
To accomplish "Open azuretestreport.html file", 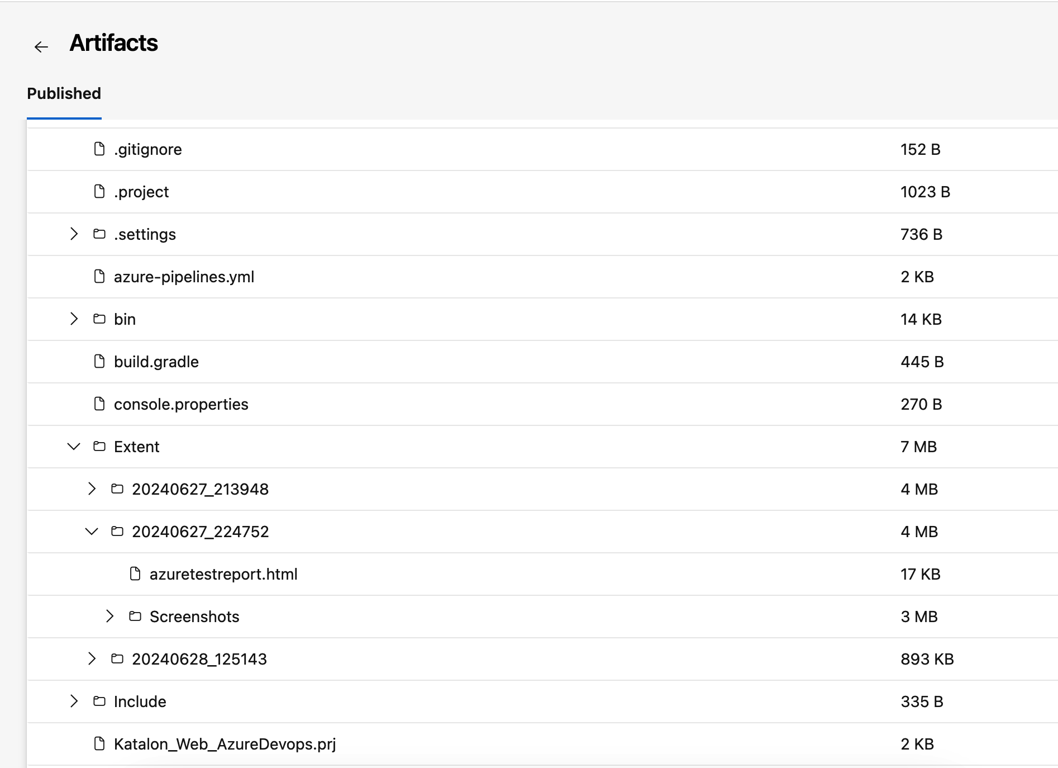I will pyautogui.click(x=223, y=574).
